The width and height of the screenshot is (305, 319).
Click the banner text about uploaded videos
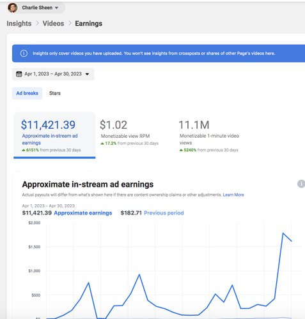pyautogui.click(x=154, y=54)
